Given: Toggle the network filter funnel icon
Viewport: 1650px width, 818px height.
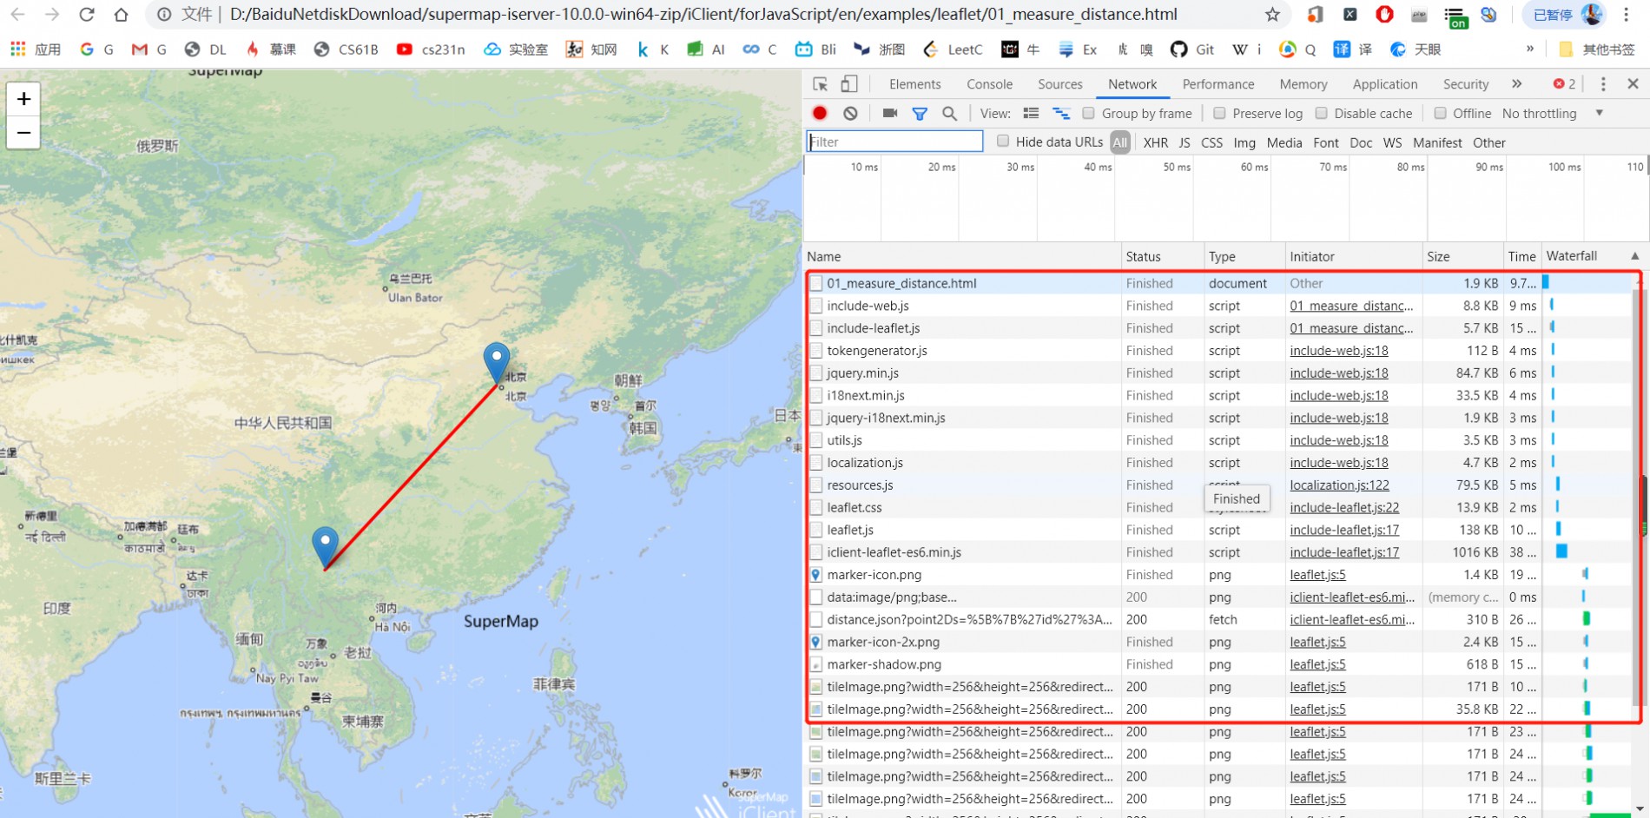Looking at the screenshot, I should [x=920, y=114].
